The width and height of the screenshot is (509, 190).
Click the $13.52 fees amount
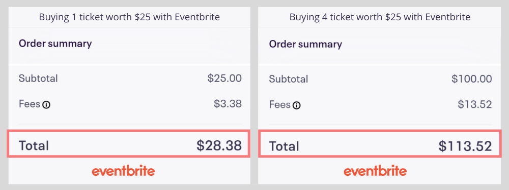475,104
